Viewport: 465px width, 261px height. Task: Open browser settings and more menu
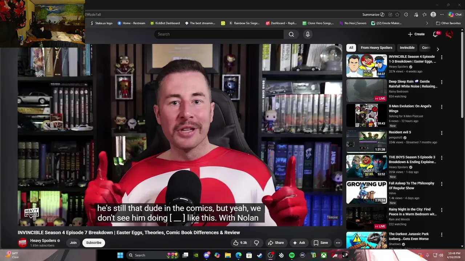442,14
